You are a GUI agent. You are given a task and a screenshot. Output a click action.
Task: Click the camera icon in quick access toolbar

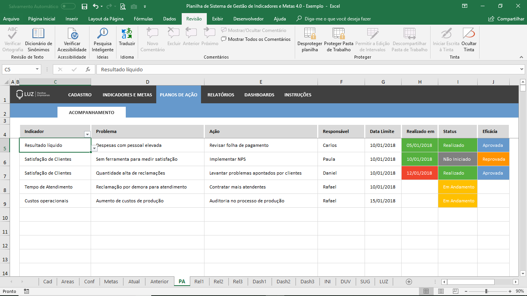[134, 6]
